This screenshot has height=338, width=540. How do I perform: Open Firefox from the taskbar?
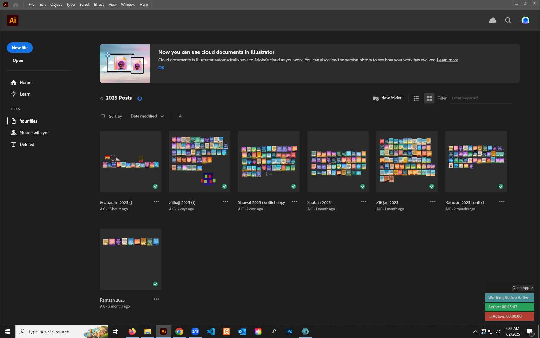(x=132, y=332)
